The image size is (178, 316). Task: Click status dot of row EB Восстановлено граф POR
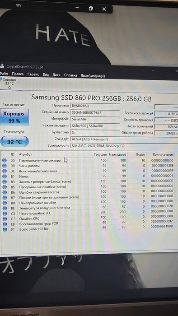tap(5, 224)
